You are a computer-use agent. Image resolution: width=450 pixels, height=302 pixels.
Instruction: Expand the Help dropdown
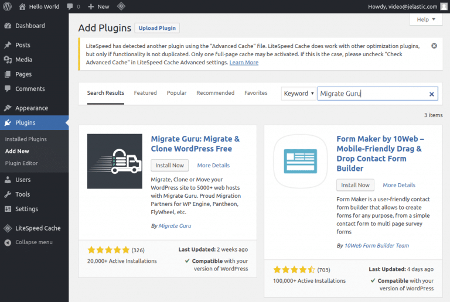click(426, 19)
